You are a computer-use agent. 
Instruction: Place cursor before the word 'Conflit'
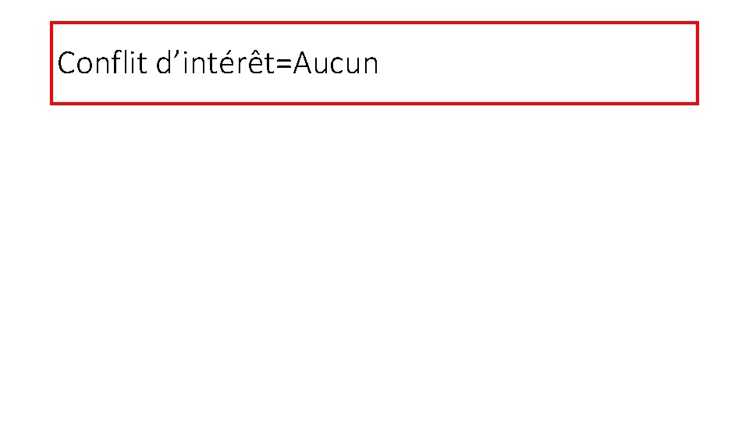[58, 63]
